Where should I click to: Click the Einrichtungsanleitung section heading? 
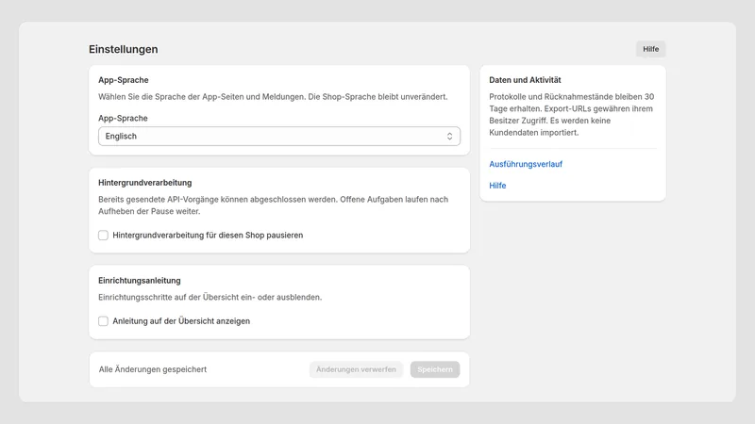pos(139,280)
